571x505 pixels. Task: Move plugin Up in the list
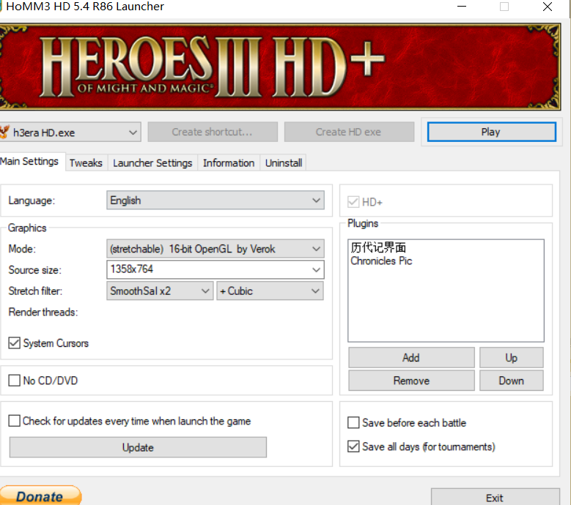(512, 358)
